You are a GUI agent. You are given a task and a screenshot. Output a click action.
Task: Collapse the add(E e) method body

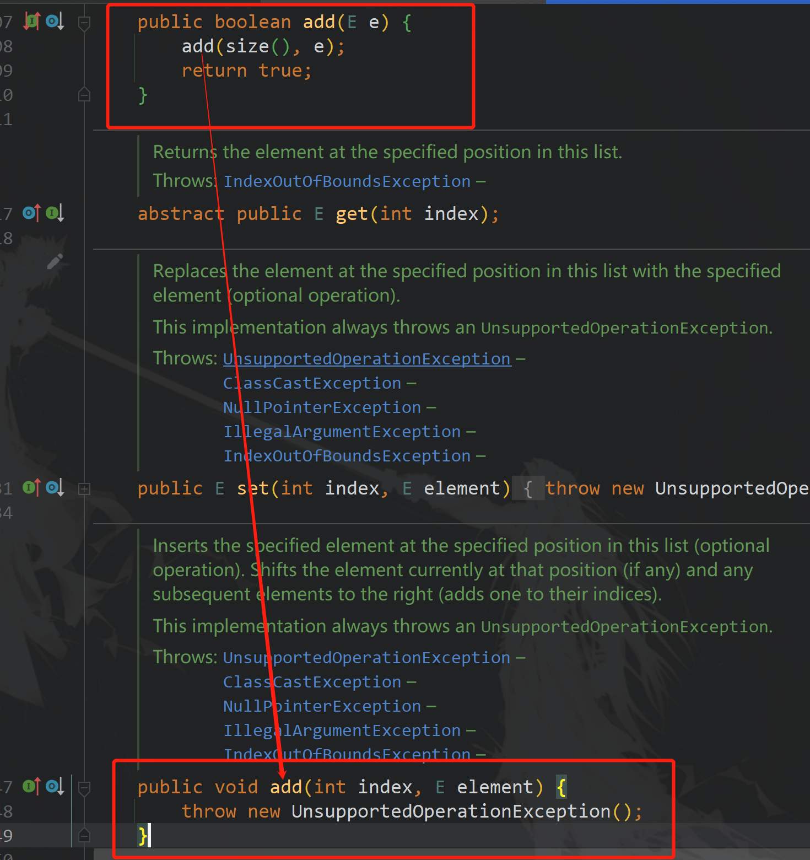(x=84, y=23)
